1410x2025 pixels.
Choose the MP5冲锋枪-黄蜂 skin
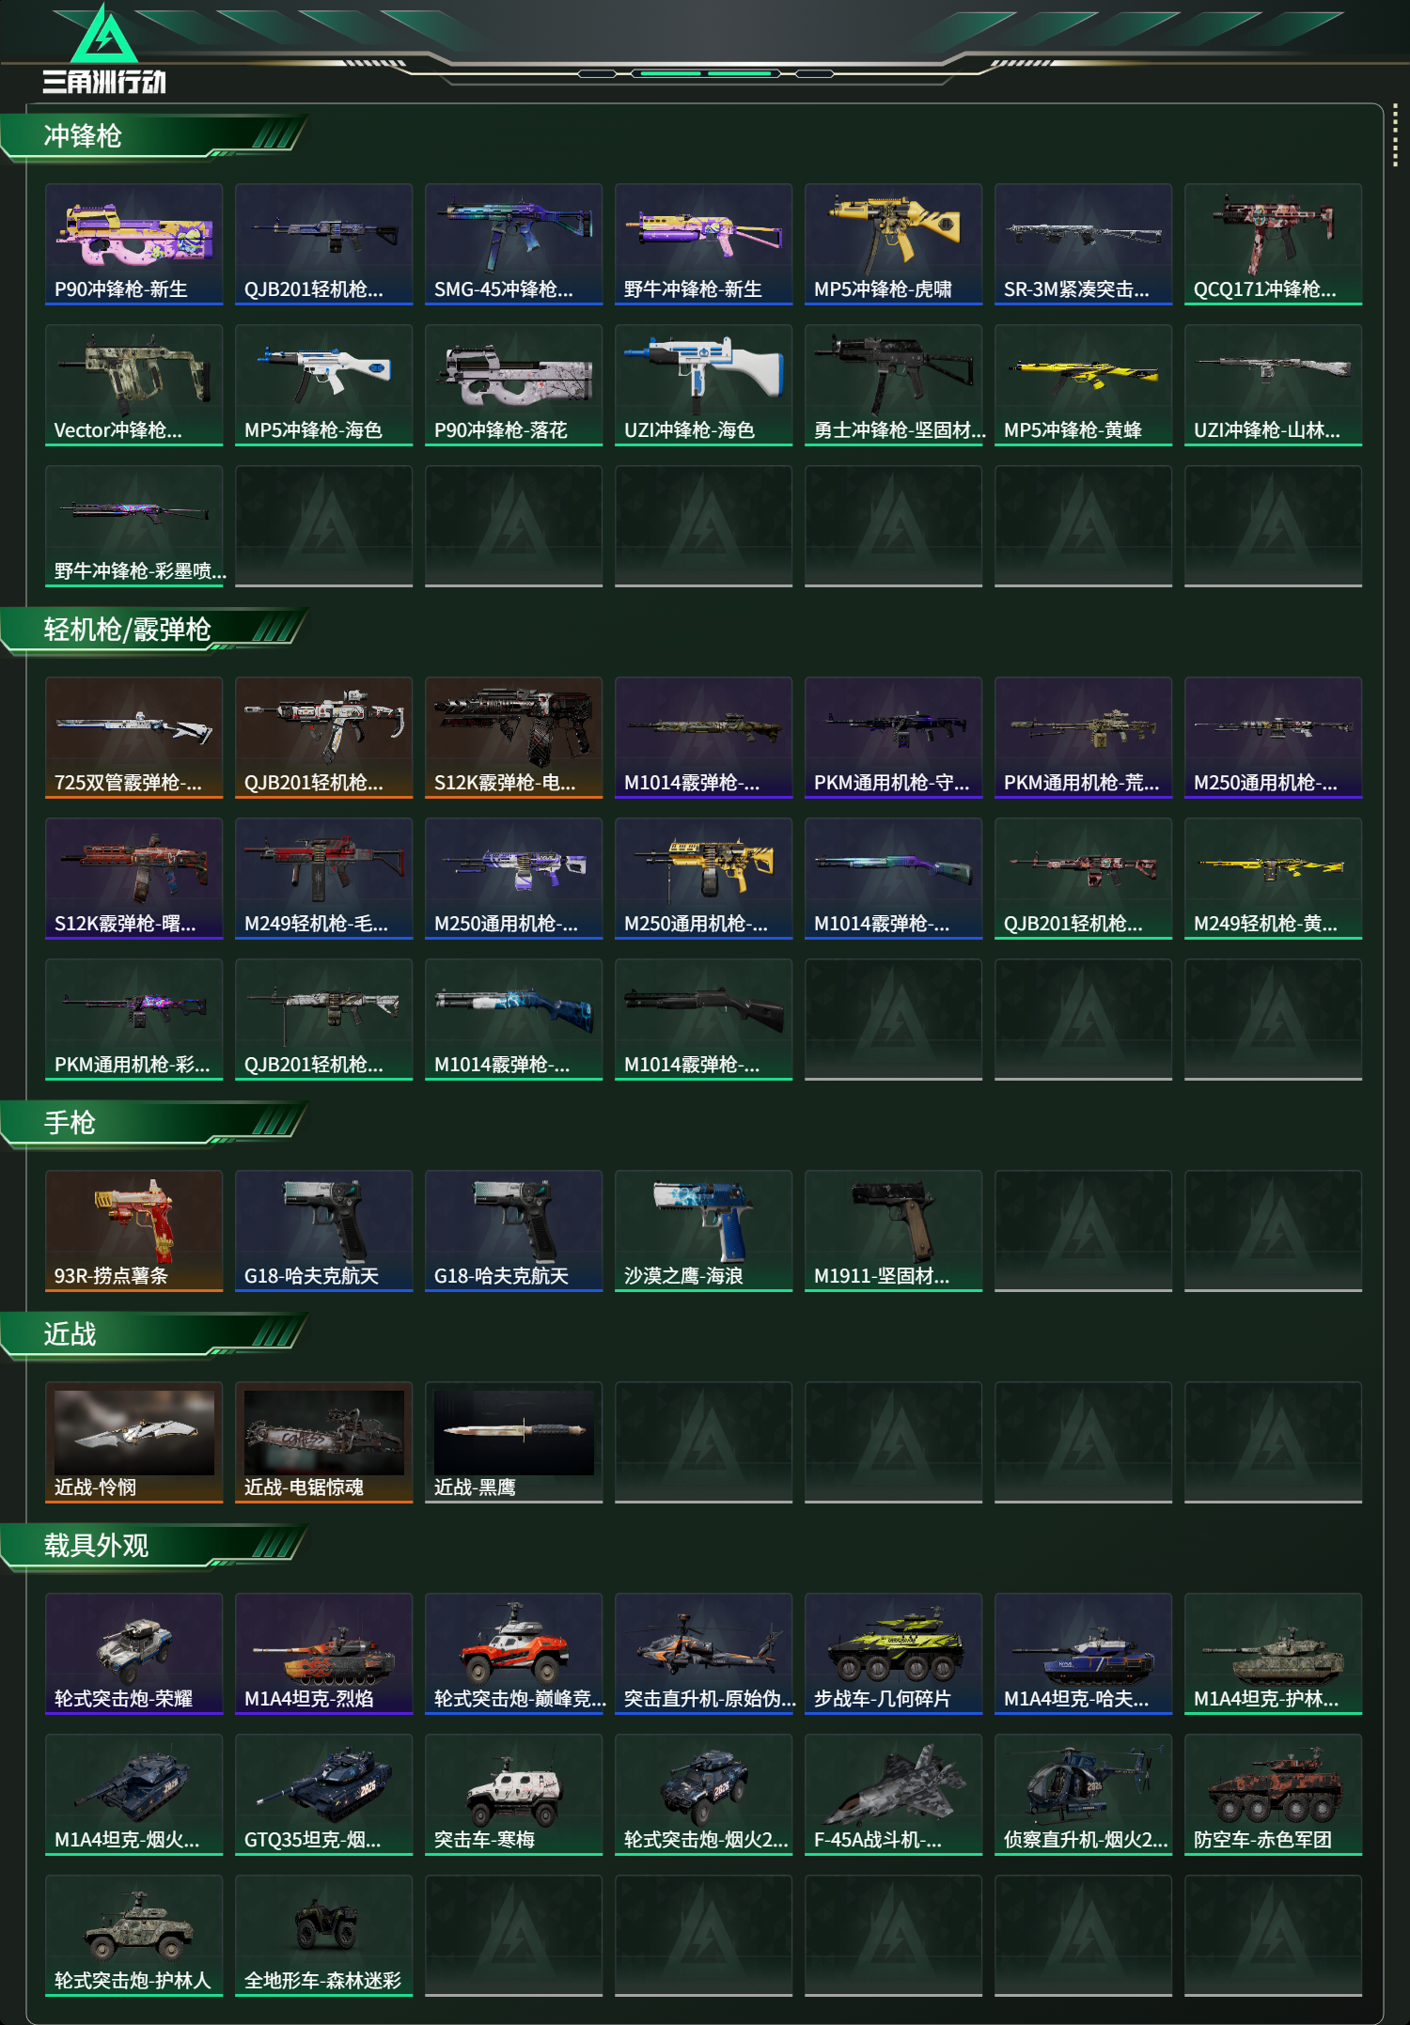[x=1084, y=385]
